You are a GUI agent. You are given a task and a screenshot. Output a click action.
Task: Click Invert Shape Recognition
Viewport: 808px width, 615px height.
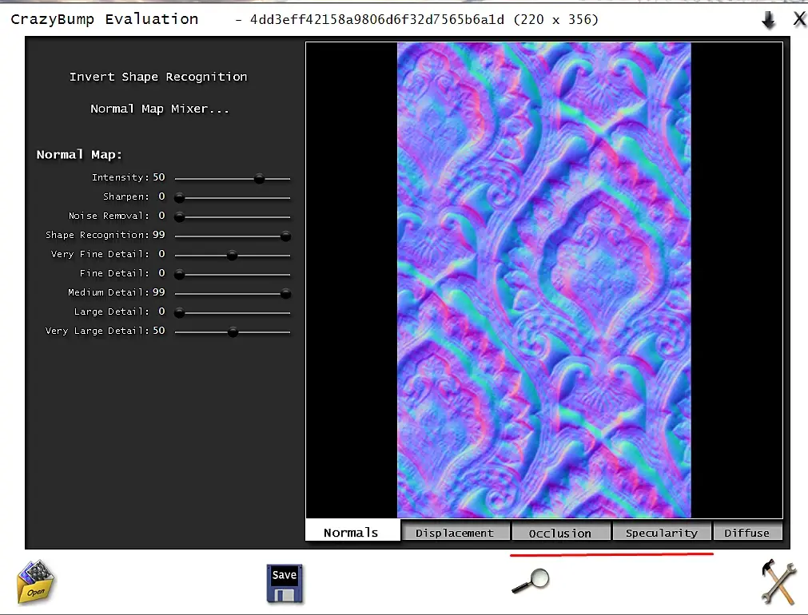coord(158,77)
